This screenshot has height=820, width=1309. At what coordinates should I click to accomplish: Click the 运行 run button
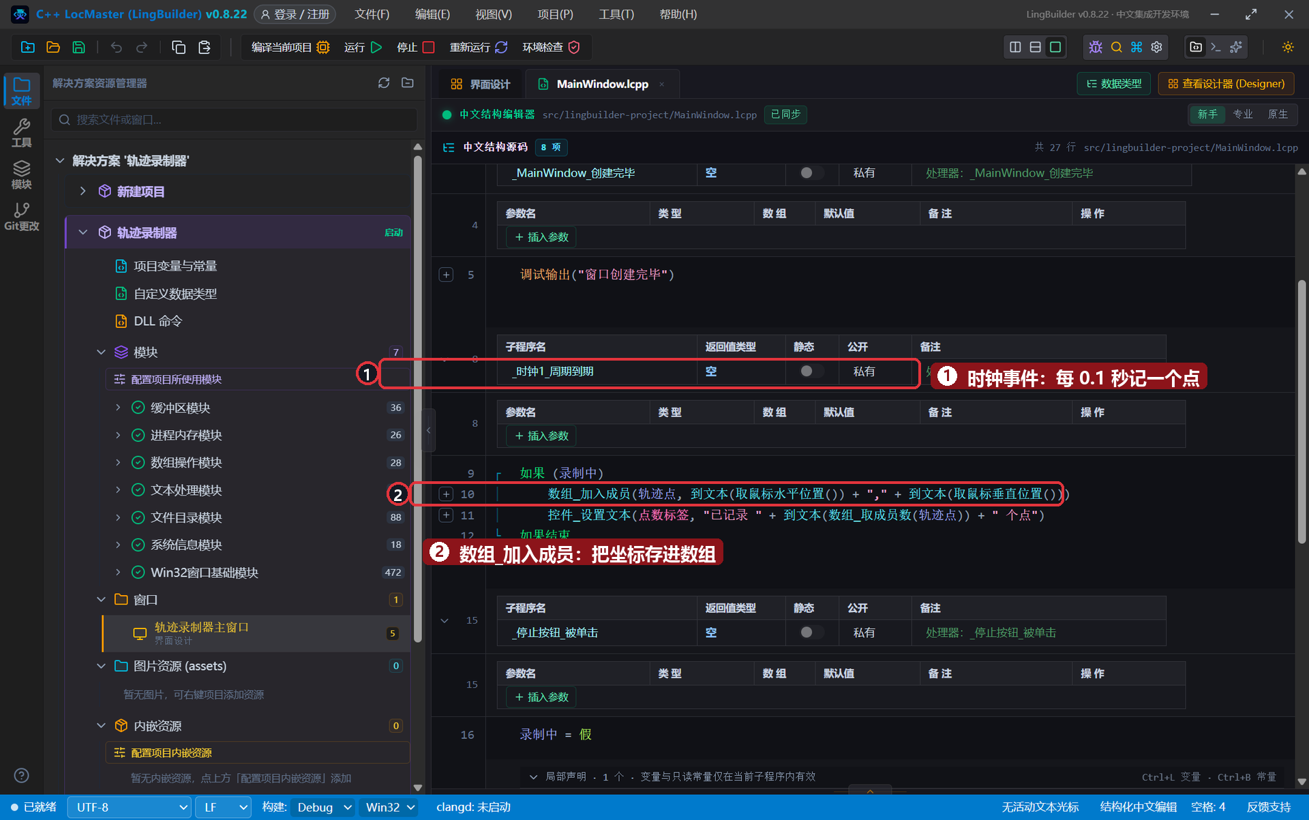coord(363,47)
